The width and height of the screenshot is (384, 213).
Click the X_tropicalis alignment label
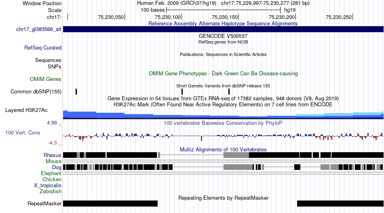pyautogui.click(x=48, y=186)
